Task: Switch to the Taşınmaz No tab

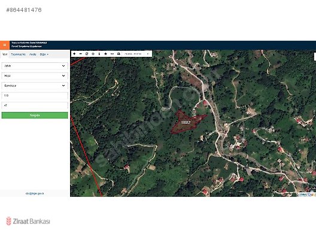Action: 19,54
